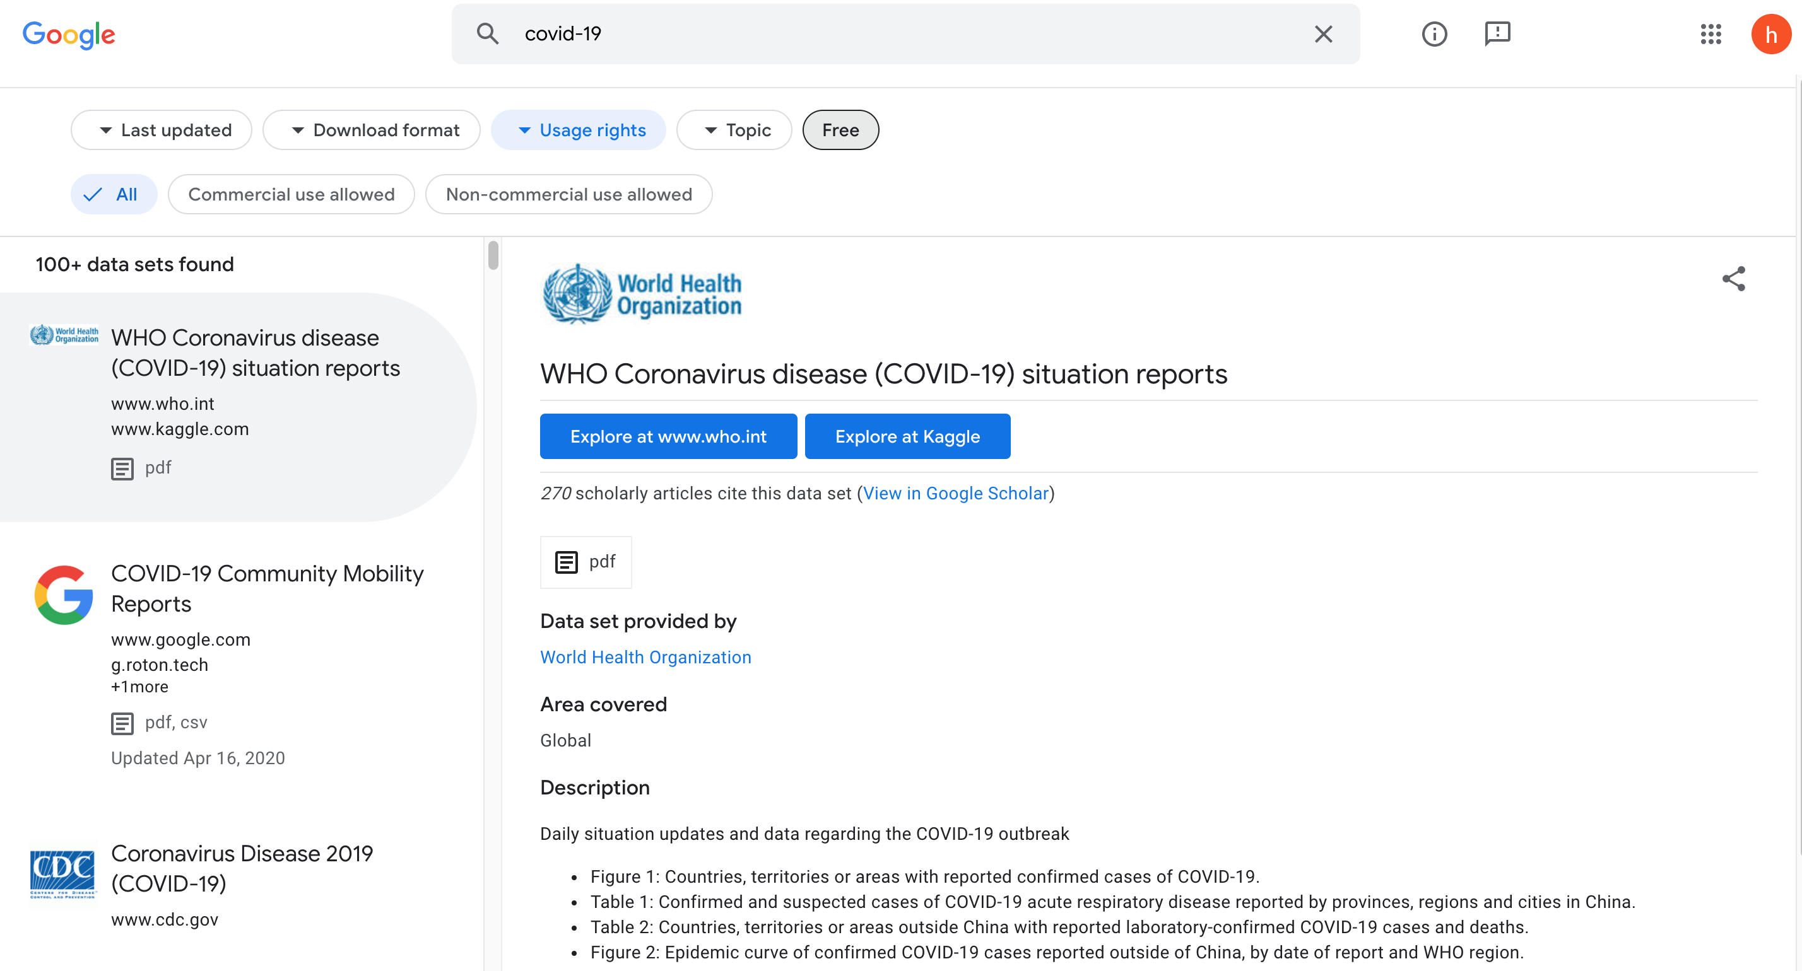
Task: Select Commercial use allowed option
Action: point(291,194)
